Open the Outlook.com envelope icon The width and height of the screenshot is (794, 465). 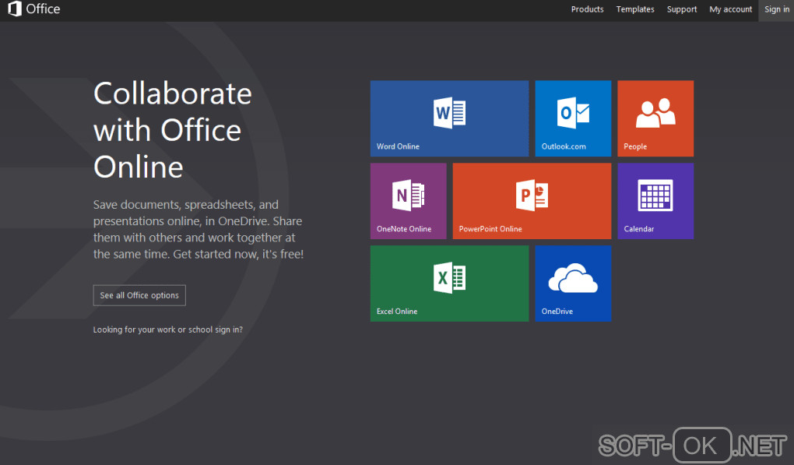tap(573, 113)
